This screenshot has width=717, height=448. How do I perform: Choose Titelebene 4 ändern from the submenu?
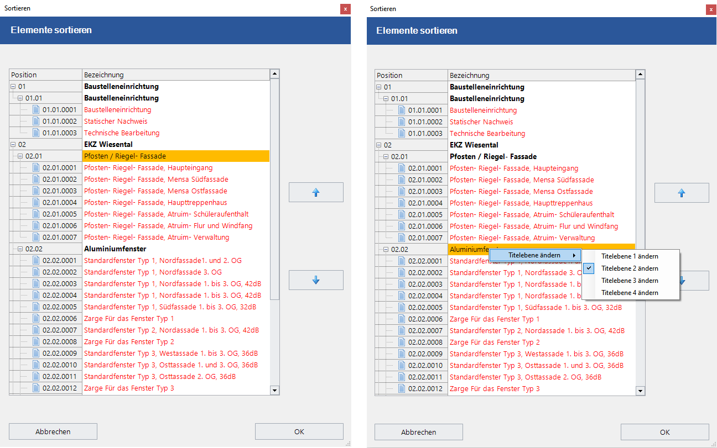[630, 293]
